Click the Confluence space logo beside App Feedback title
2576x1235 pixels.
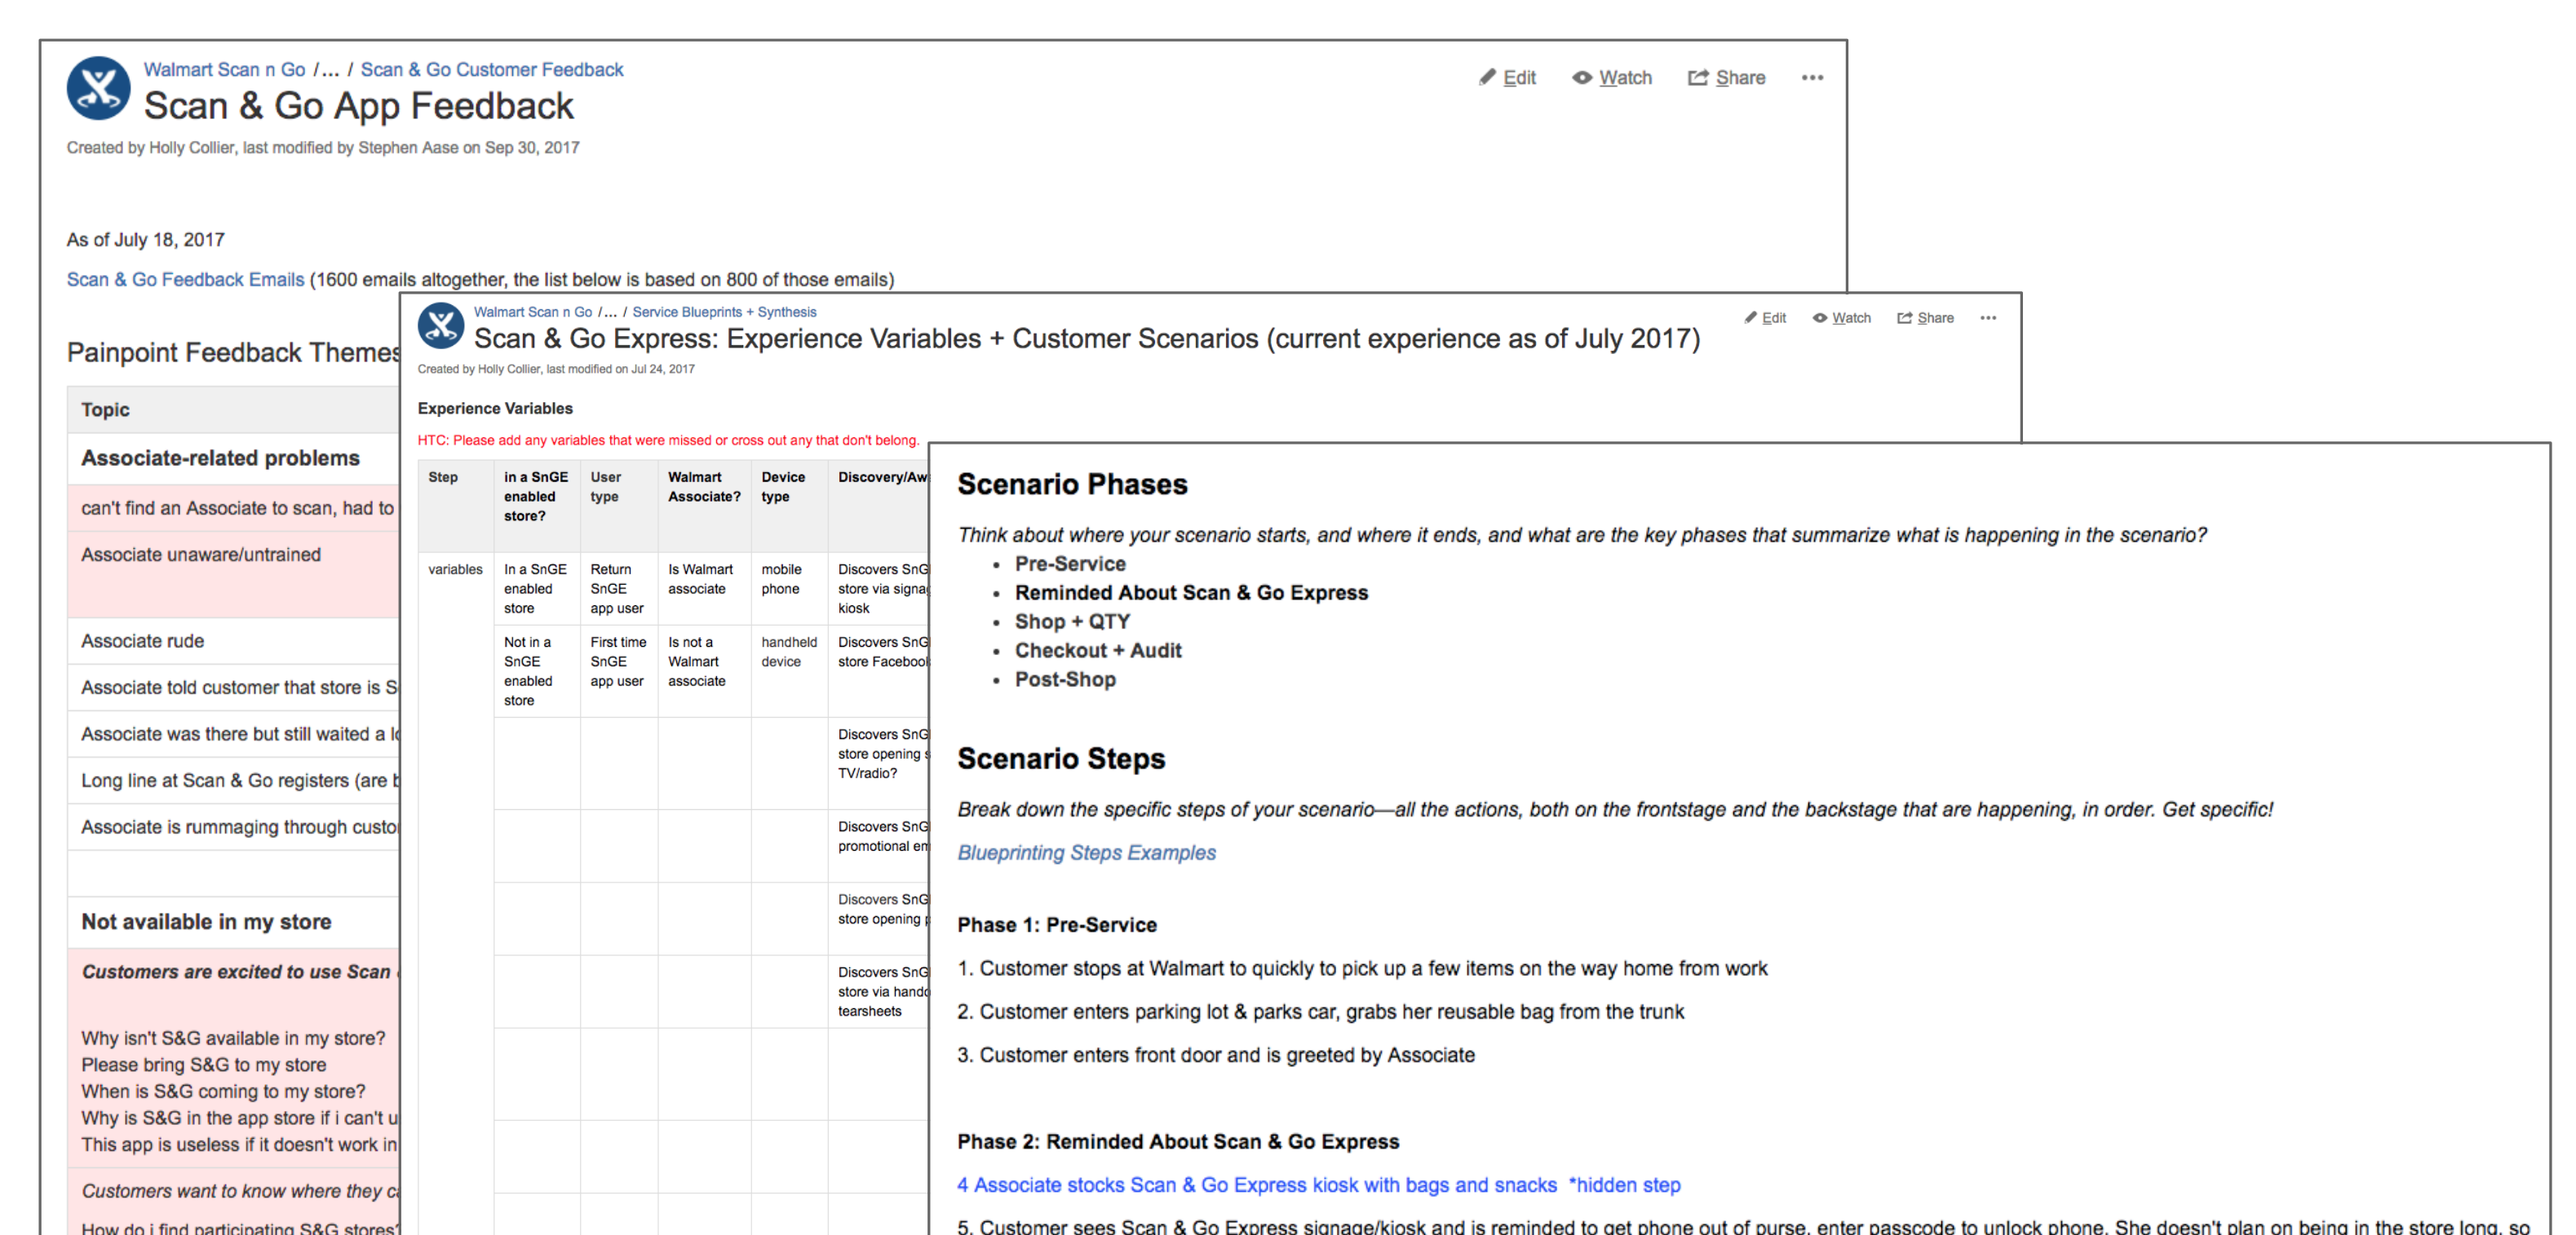[x=98, y=88]
